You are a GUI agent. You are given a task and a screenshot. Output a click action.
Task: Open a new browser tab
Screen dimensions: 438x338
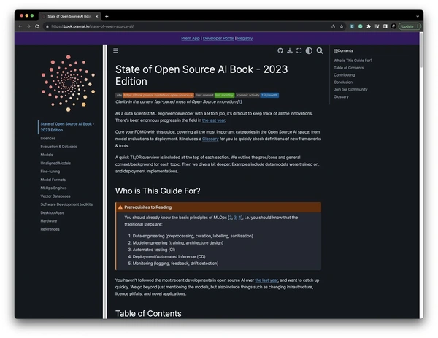click(107, 17)
